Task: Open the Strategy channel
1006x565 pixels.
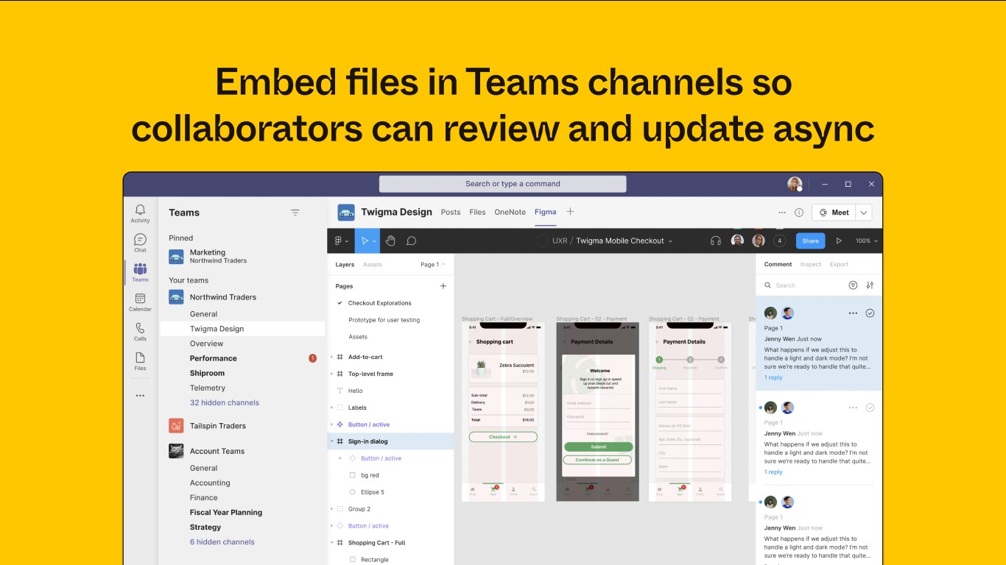Action: pyautogui.click(x=205, y=527)
